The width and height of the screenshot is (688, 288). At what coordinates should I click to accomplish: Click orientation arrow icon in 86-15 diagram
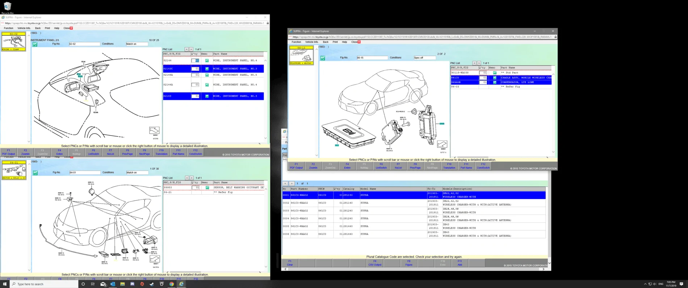click(x=442, y=144)
